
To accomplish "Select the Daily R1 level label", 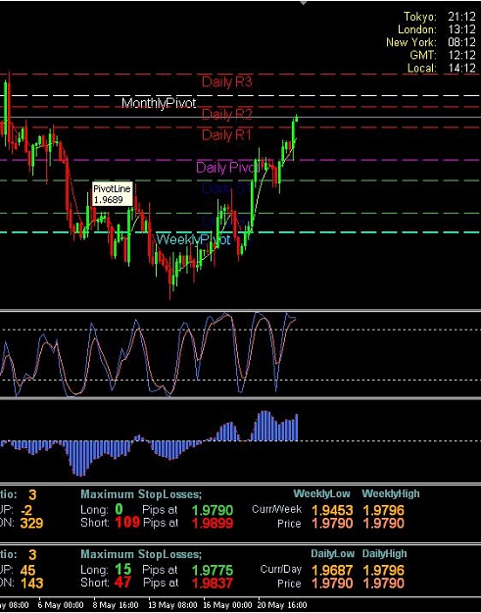I will [x=226, y=135].
